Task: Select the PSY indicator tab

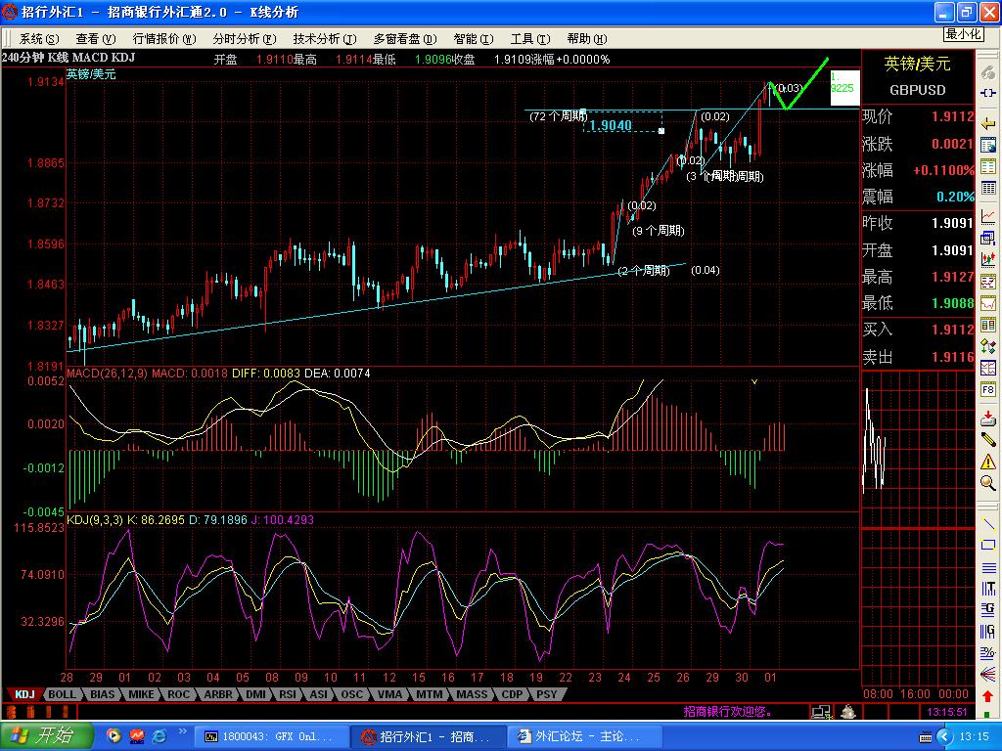Action: (x=546, y=694)
